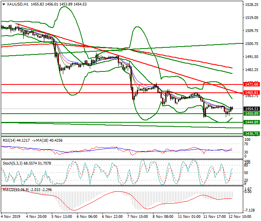Click the 11 Nov 17:00 time axis label

[215, 217]
